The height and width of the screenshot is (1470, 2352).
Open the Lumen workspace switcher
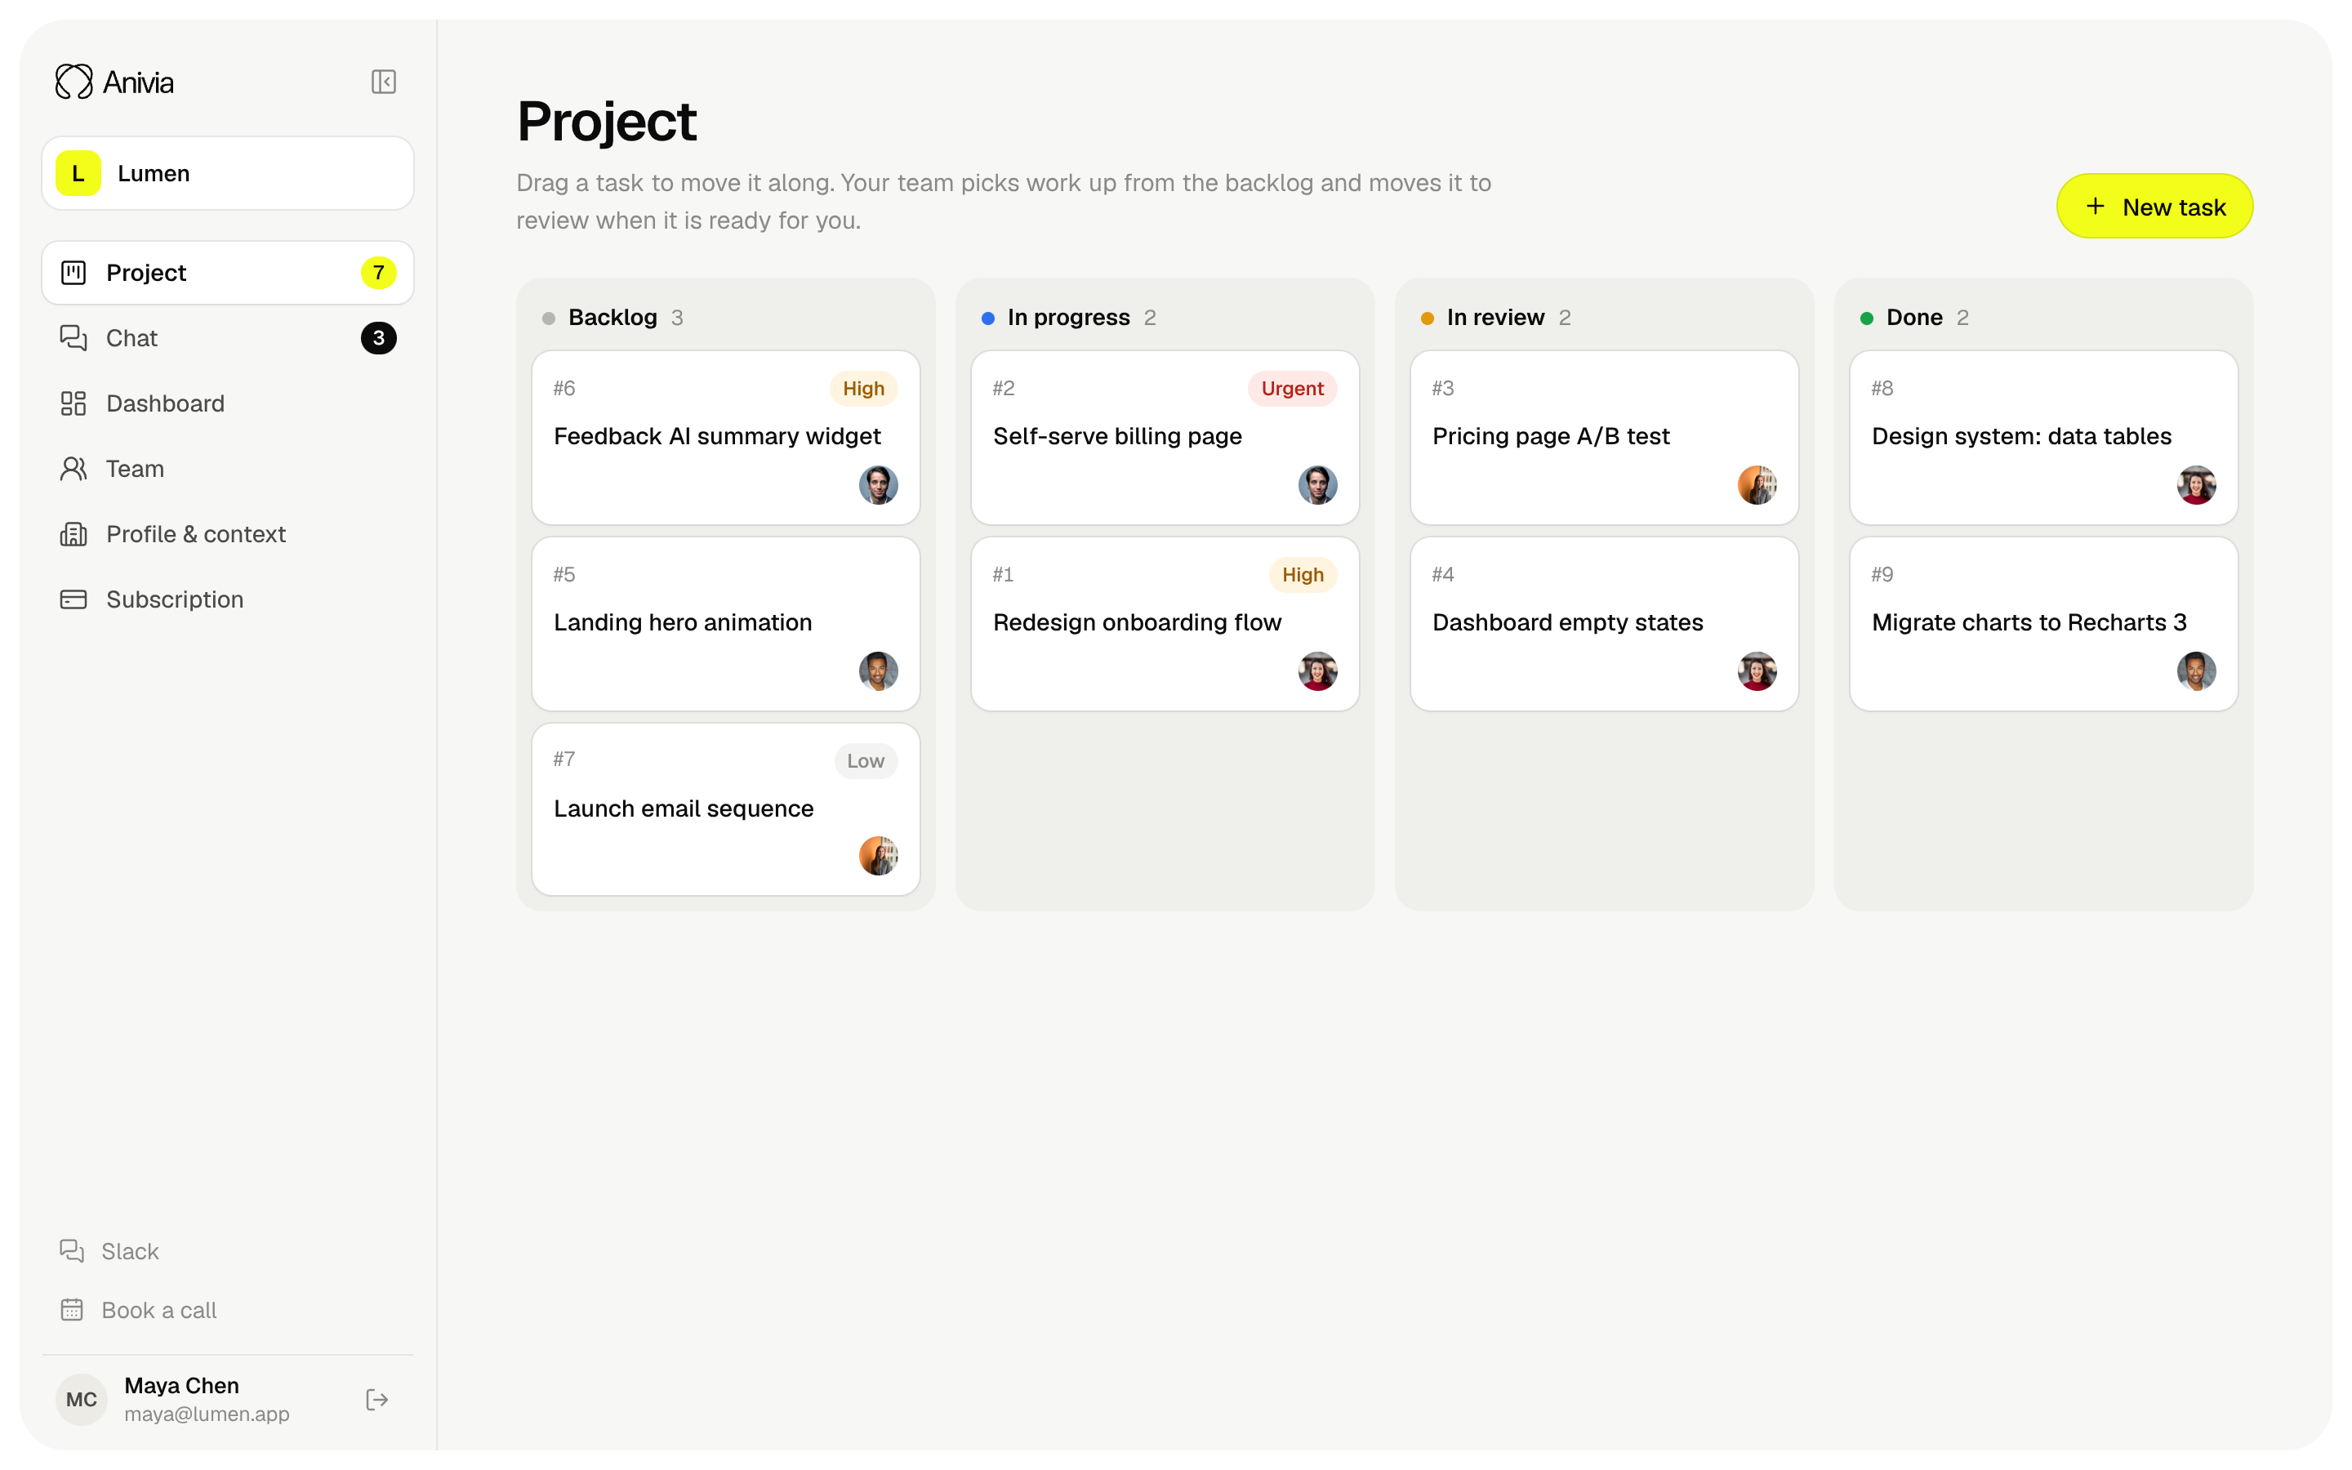(x=227, y=173)
